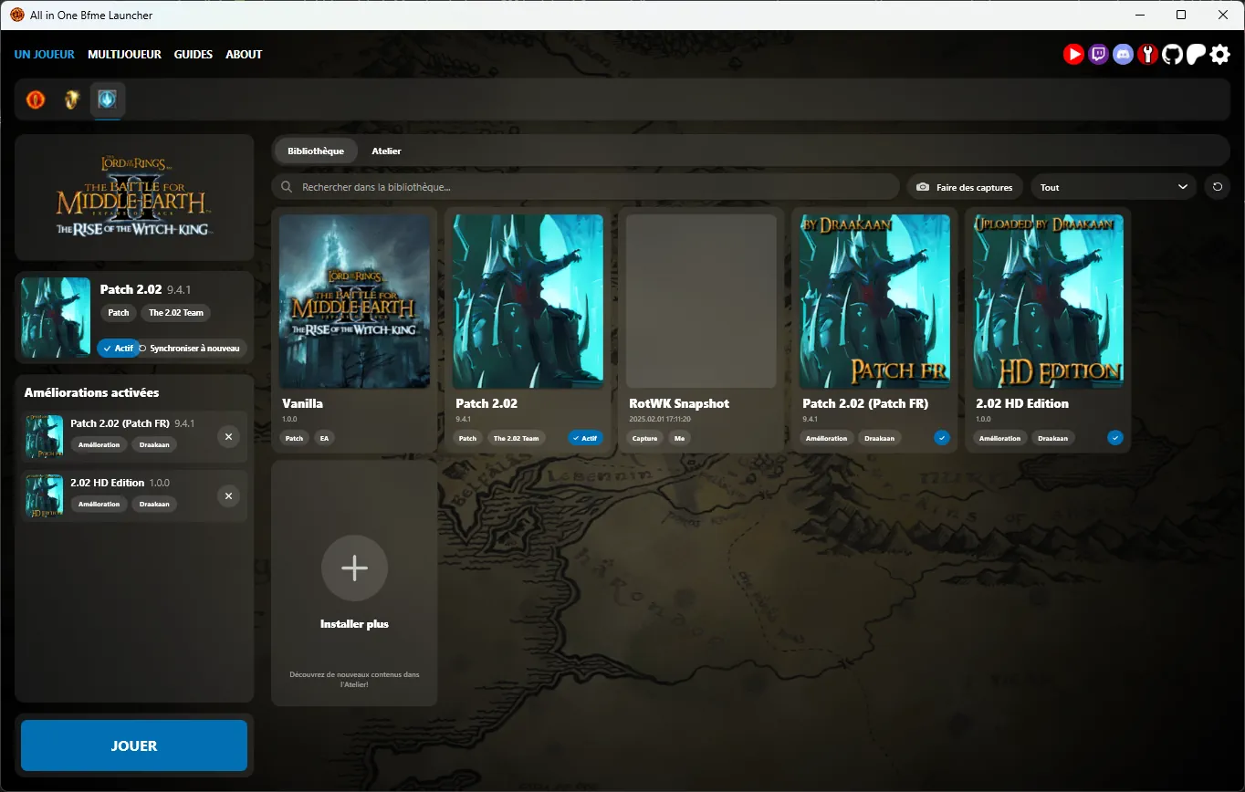Select the HD Edition card image
The width and height of the screenshot is (1245, 792).
(1048, 301)
